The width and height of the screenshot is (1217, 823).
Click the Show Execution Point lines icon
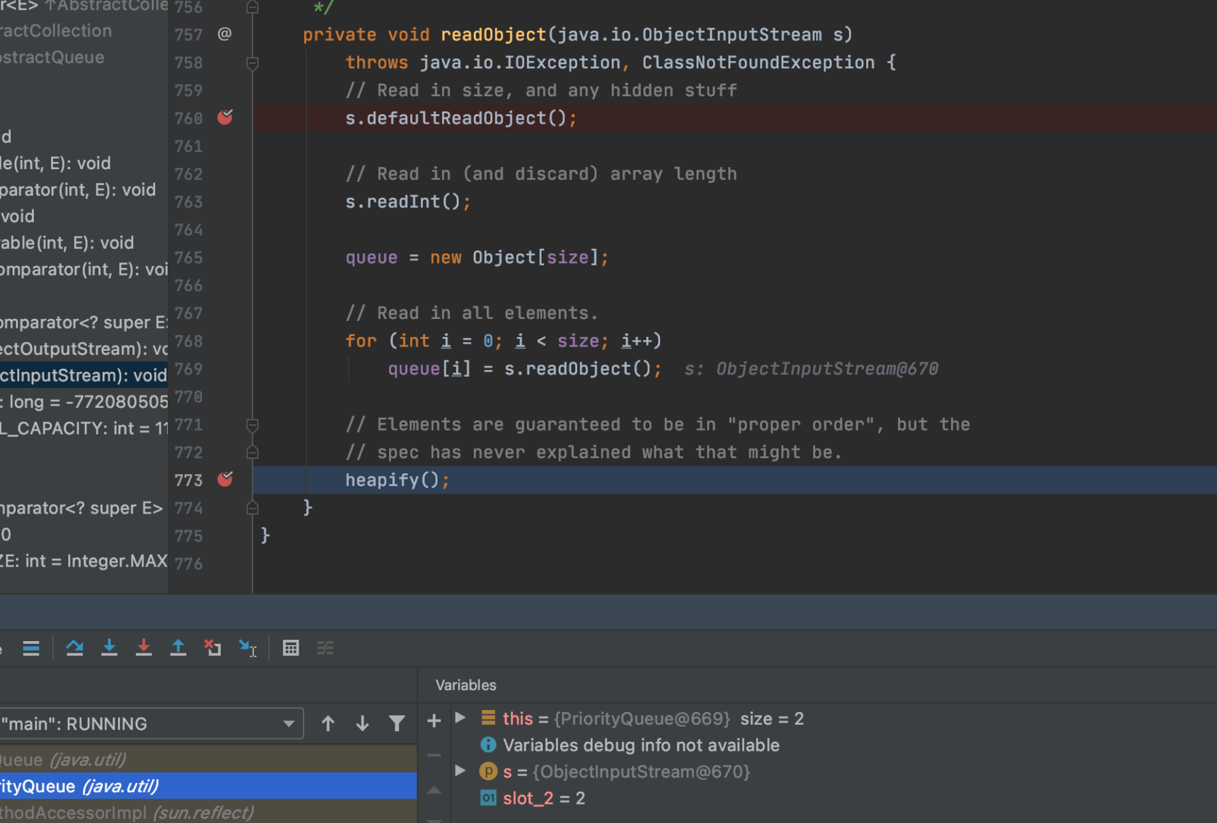31,648
